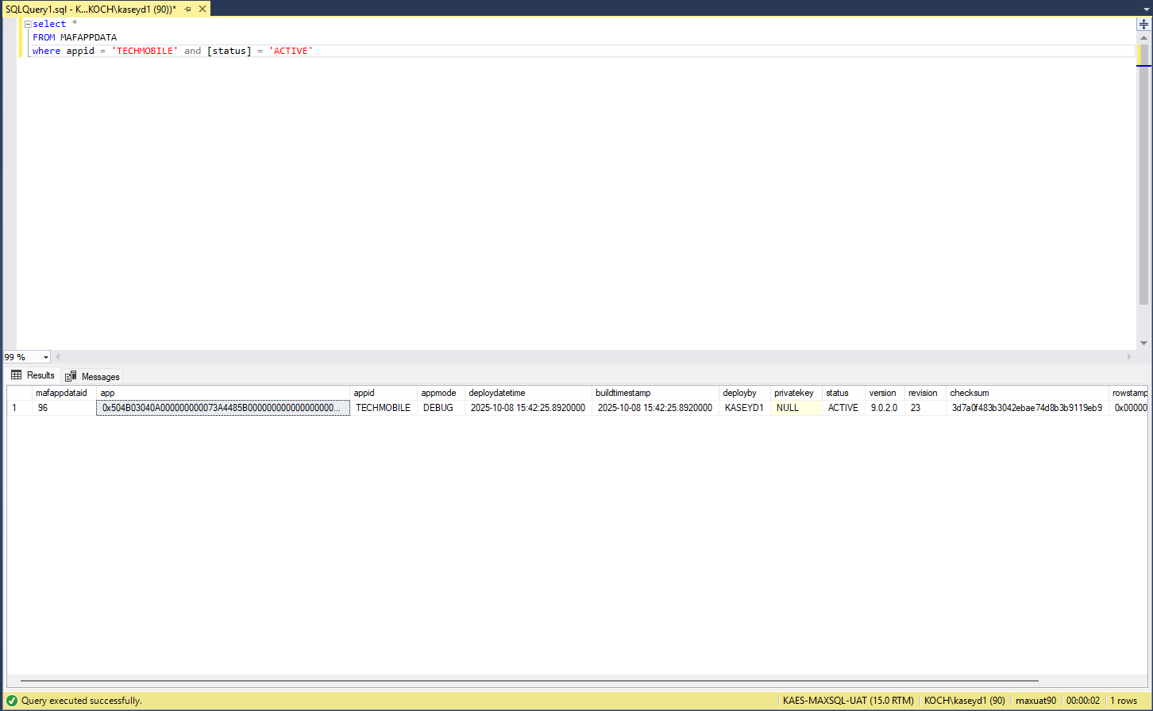This screenshot has width=1153, height=711.
Task: Click the green query success icon
Action: coord(11,701)
